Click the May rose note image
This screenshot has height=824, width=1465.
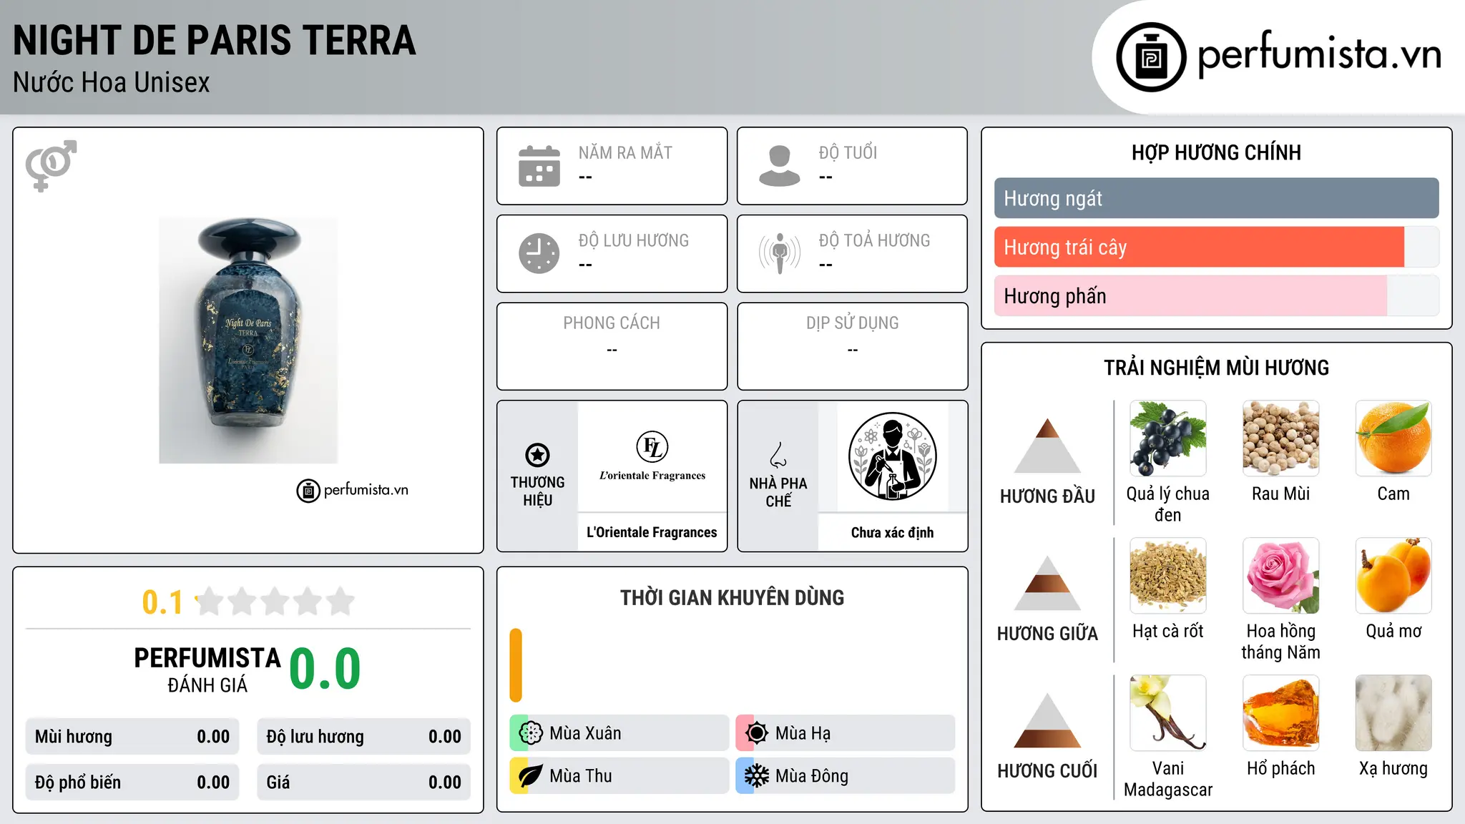[x=1281, y=576]
